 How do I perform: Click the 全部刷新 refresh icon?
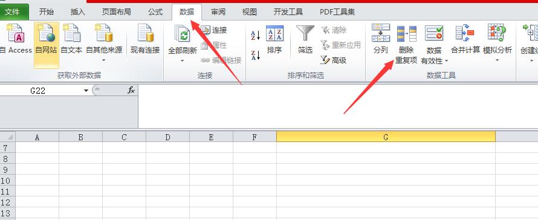coord(182,34)
